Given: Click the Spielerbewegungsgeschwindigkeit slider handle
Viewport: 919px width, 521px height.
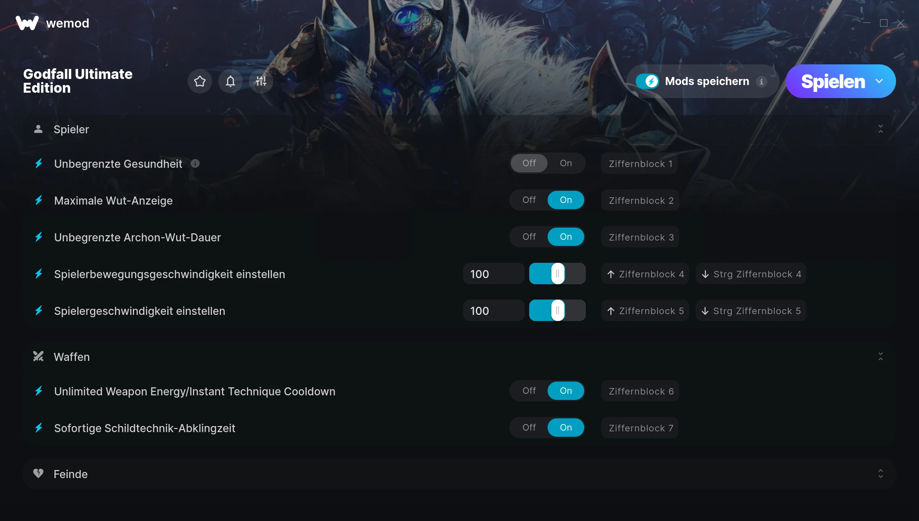Looking at the screenshot, I should (x=558, y=274).
